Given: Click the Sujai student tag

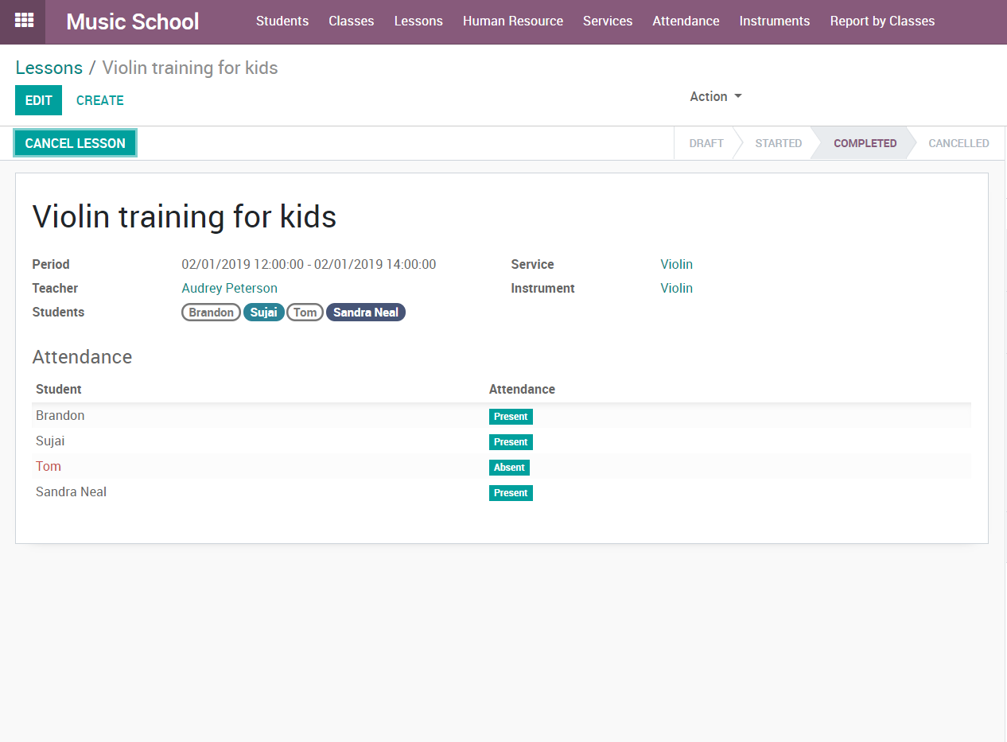Looking at the screenshot, I should coord(263,313).
